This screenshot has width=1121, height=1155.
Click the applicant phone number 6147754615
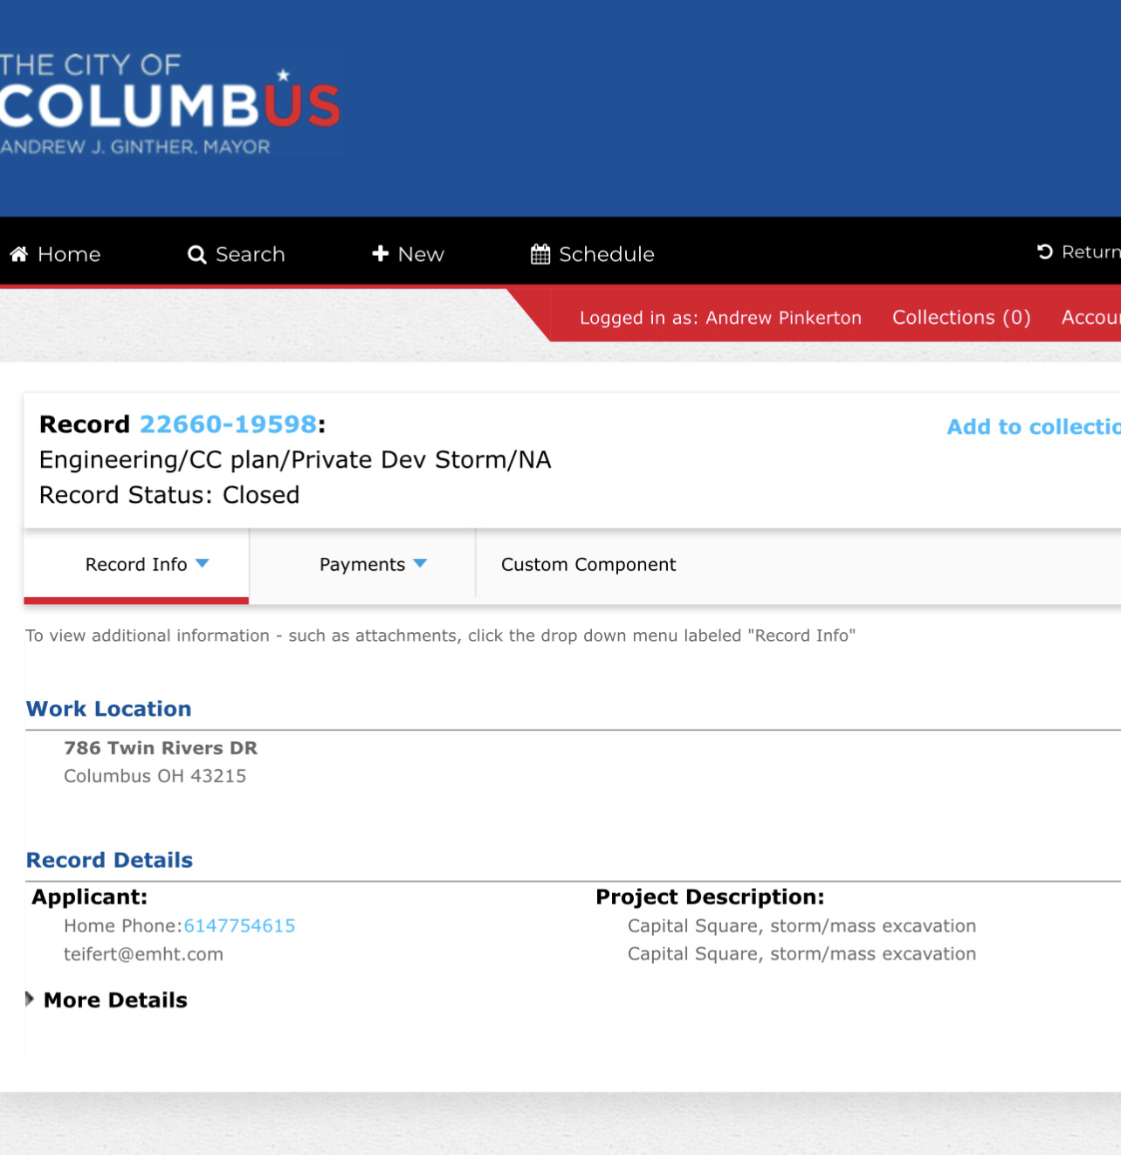click(x=239, y=925)
